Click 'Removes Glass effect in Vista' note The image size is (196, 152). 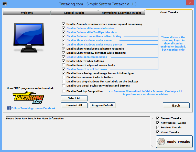(146, 93)
